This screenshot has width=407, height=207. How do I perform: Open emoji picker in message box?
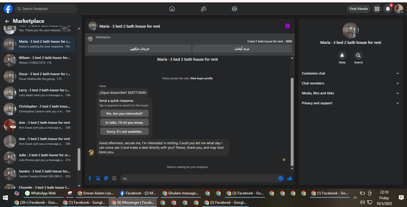[x=281, y=178]
